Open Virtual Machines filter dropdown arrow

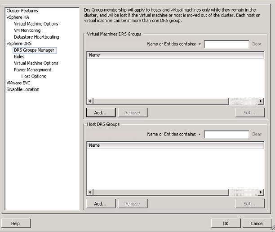(200, 44)
